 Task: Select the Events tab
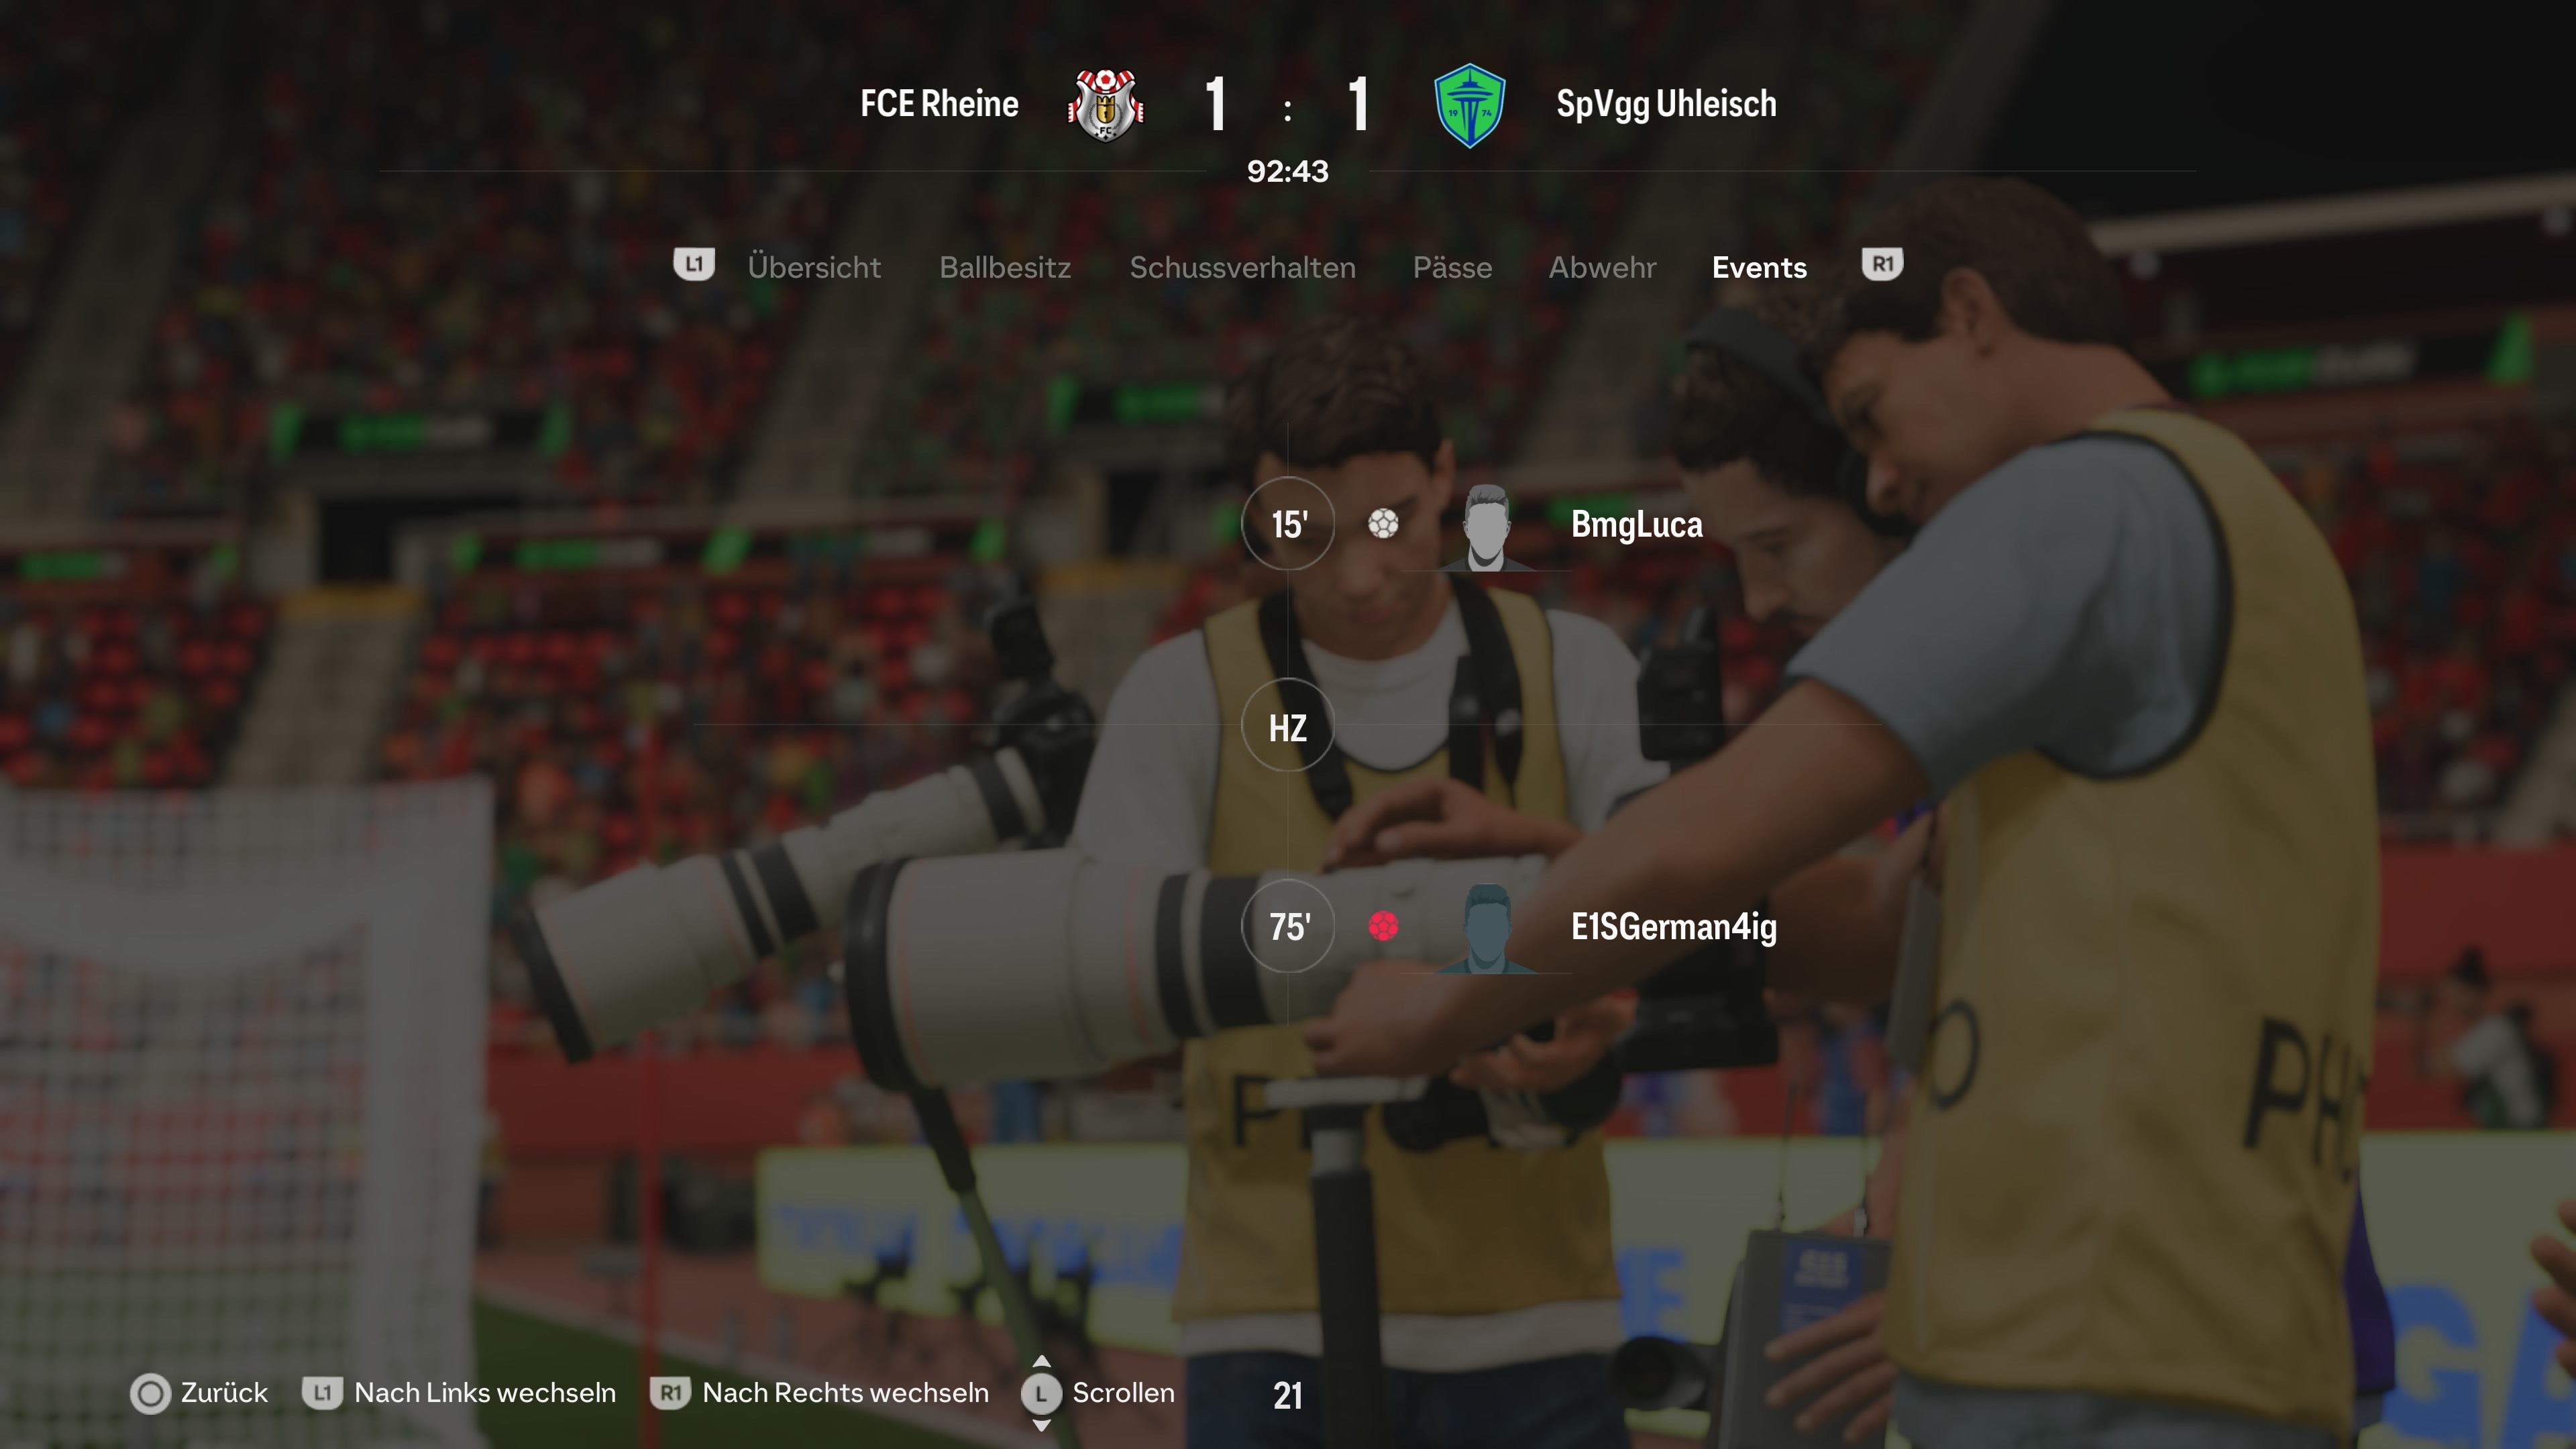1760,268
